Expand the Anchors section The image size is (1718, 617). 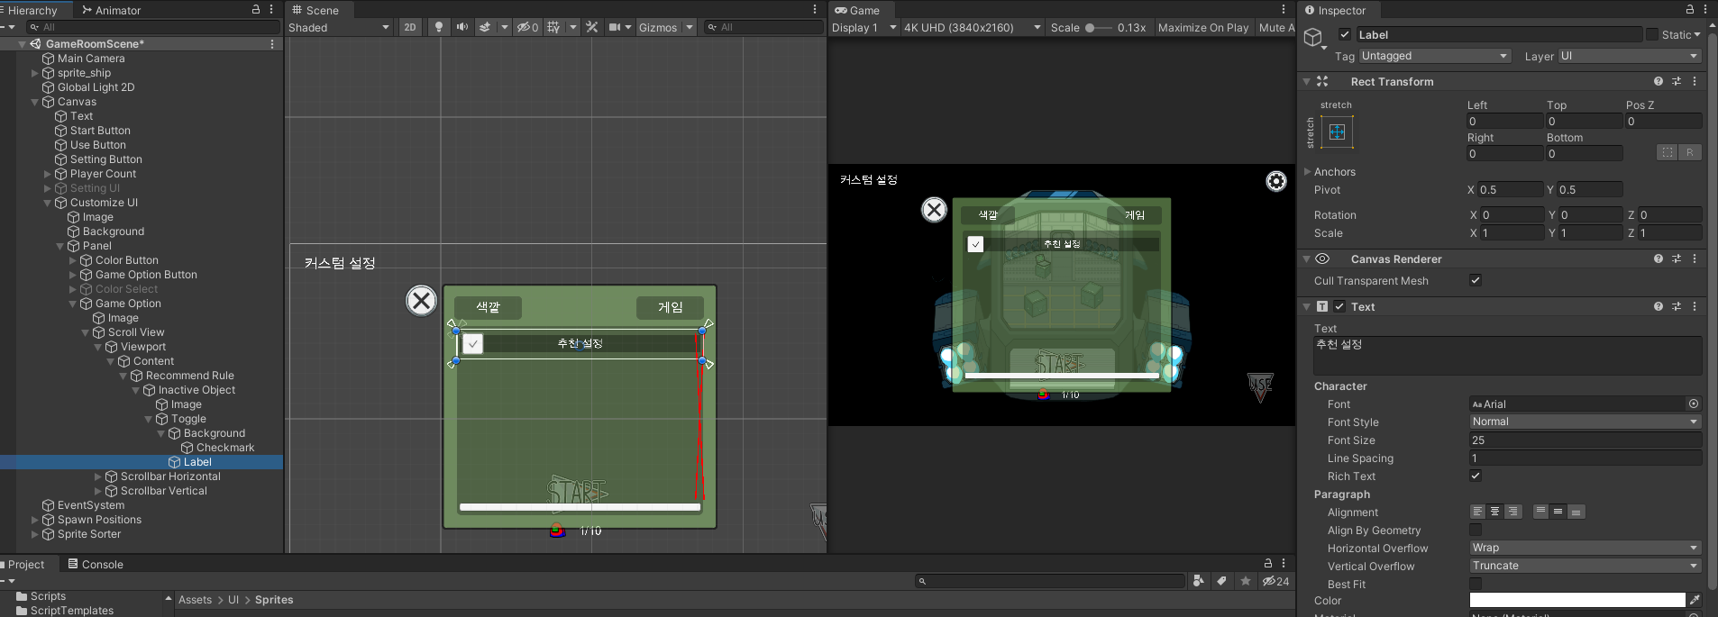[x=1308, y=171]
